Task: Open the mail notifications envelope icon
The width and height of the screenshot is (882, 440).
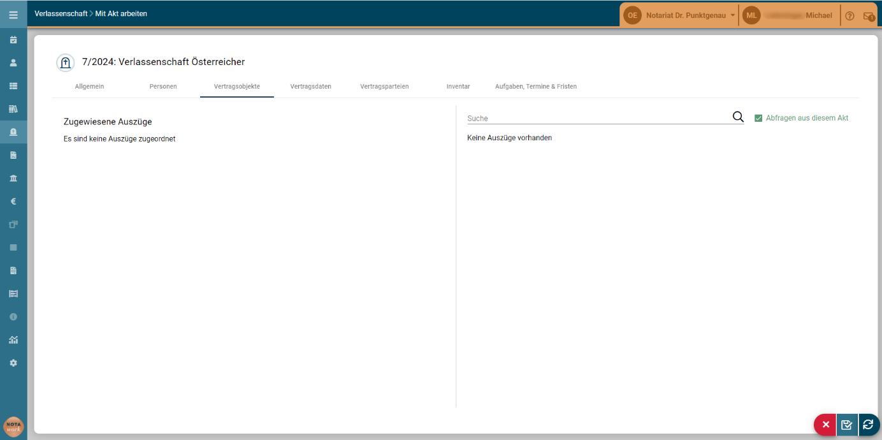Action: (x=869, y=16)
